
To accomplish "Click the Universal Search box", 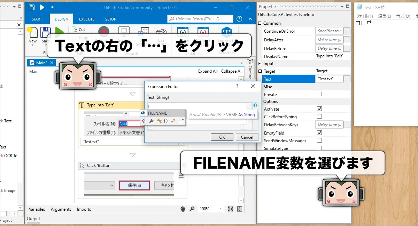I will (x=200, y=19).
